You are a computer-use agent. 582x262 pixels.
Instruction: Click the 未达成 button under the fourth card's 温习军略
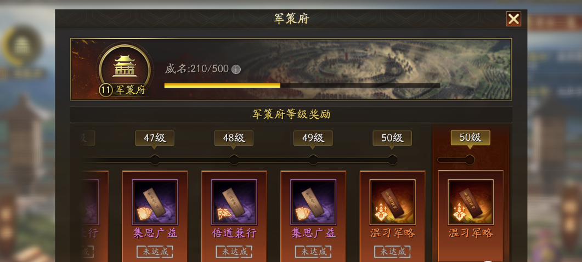[x=392, y=252]
